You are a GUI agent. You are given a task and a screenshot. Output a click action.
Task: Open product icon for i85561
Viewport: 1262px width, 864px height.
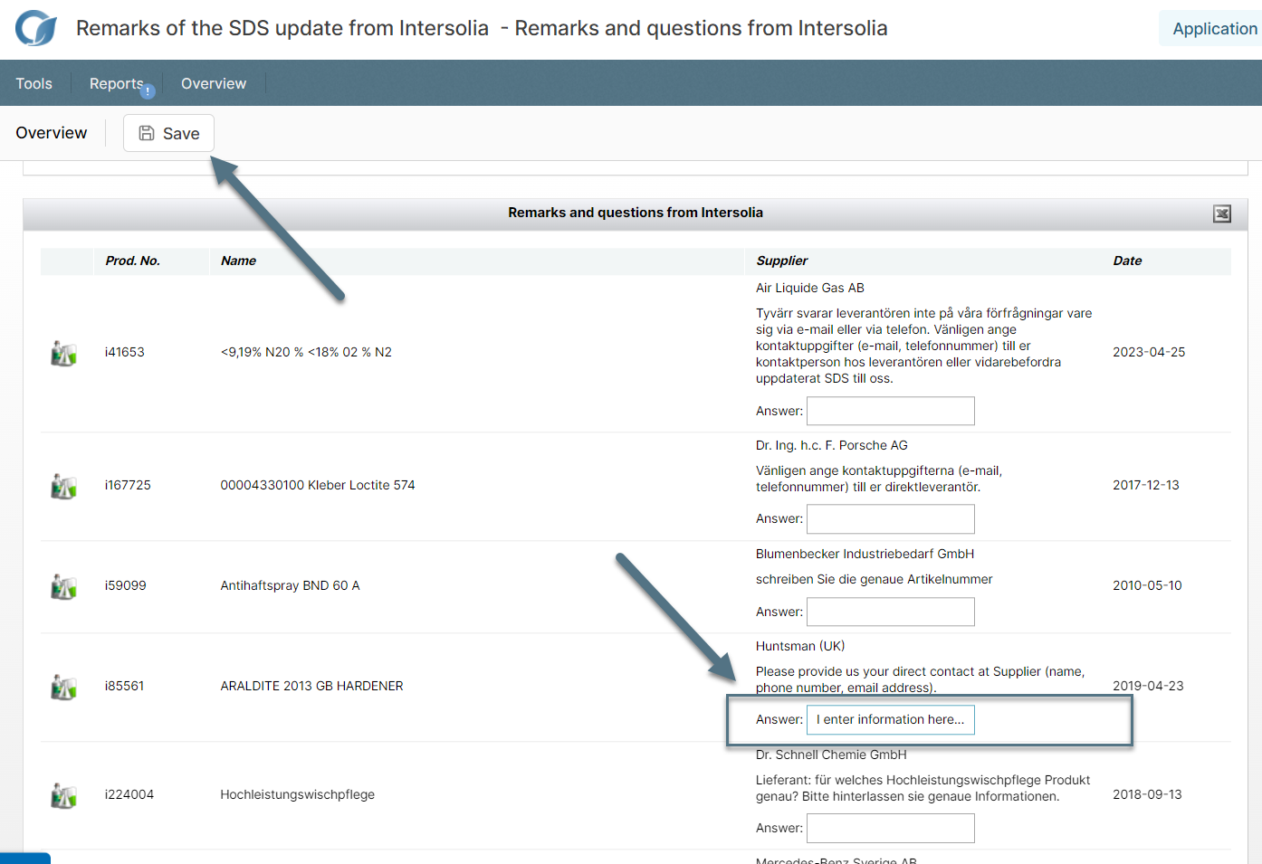(63, 687)
